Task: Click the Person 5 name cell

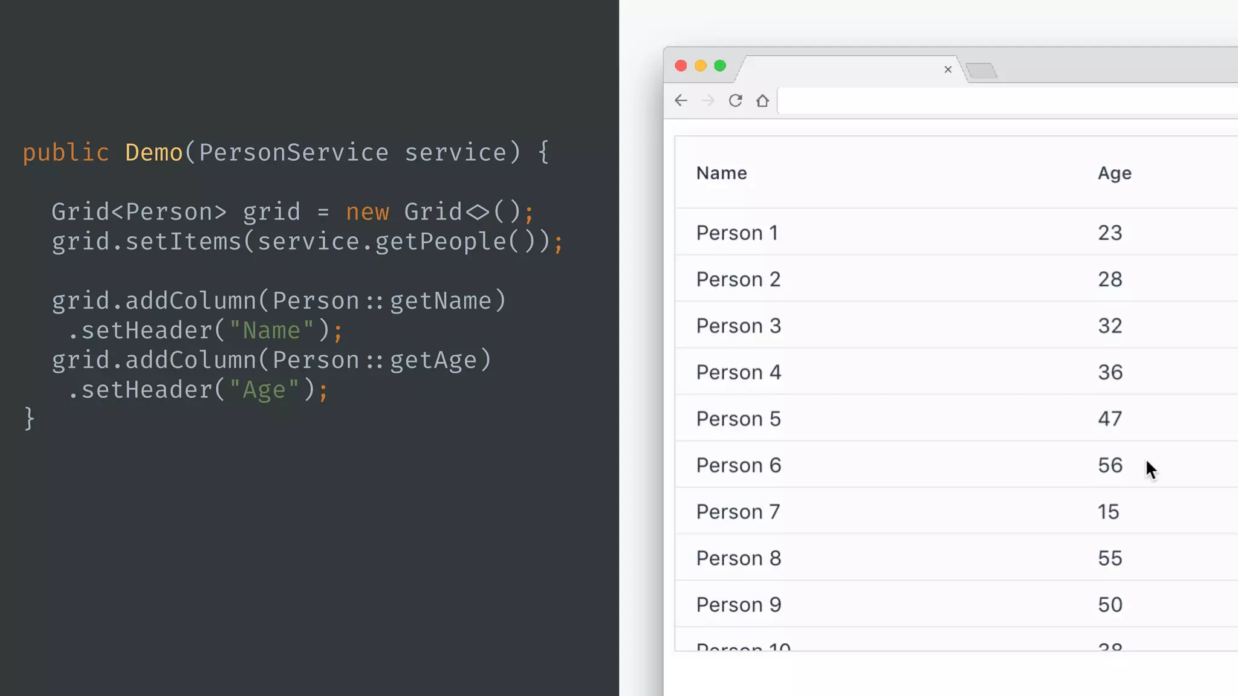Action: click(x=739, y=419)
